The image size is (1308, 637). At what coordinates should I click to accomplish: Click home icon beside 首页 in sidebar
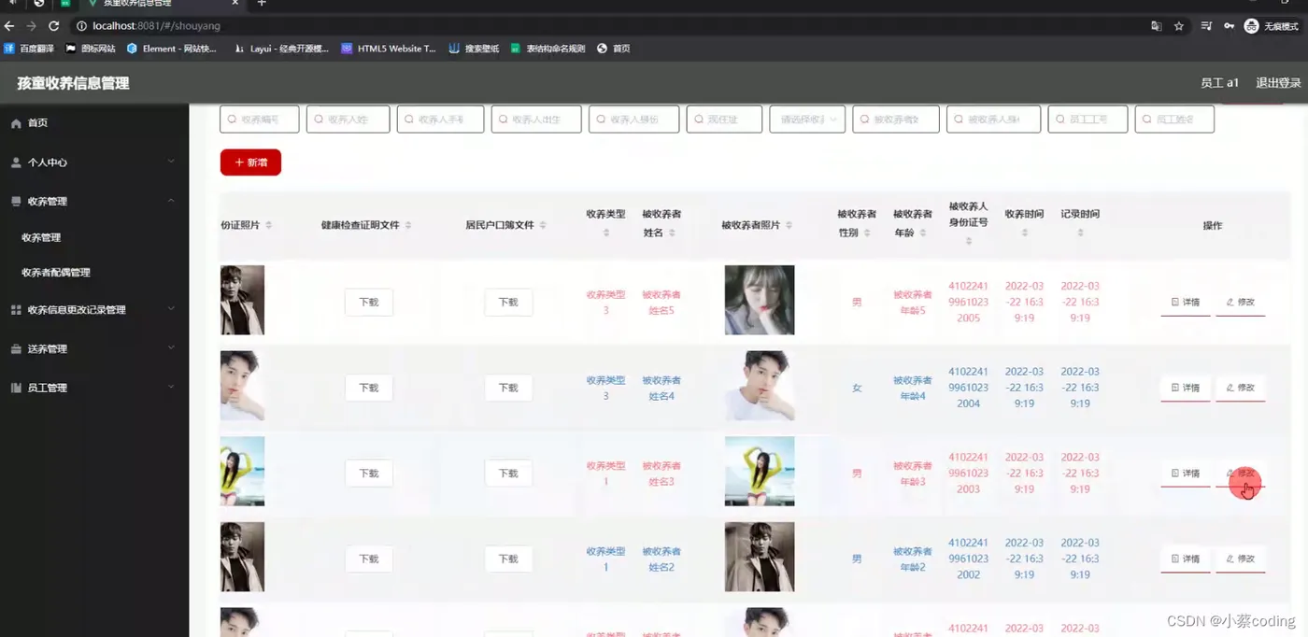(16, 123)
